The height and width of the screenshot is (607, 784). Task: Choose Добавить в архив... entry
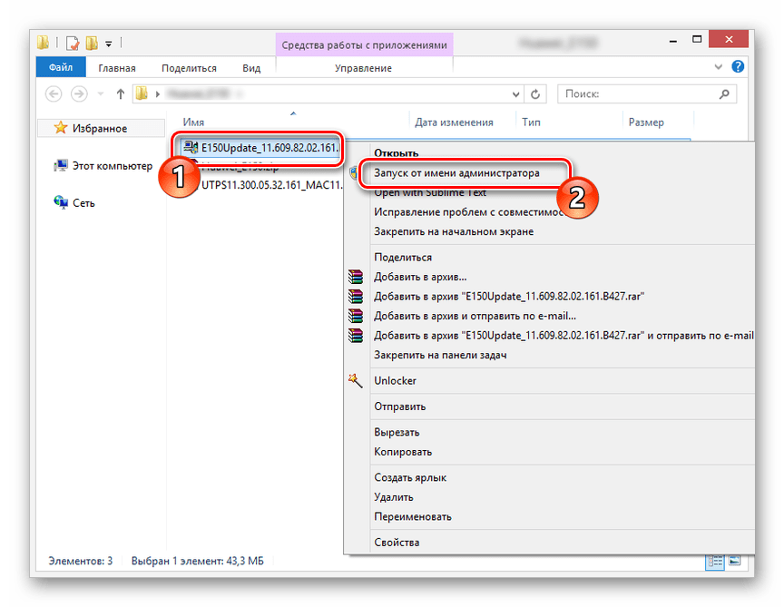tap(420, 277)
